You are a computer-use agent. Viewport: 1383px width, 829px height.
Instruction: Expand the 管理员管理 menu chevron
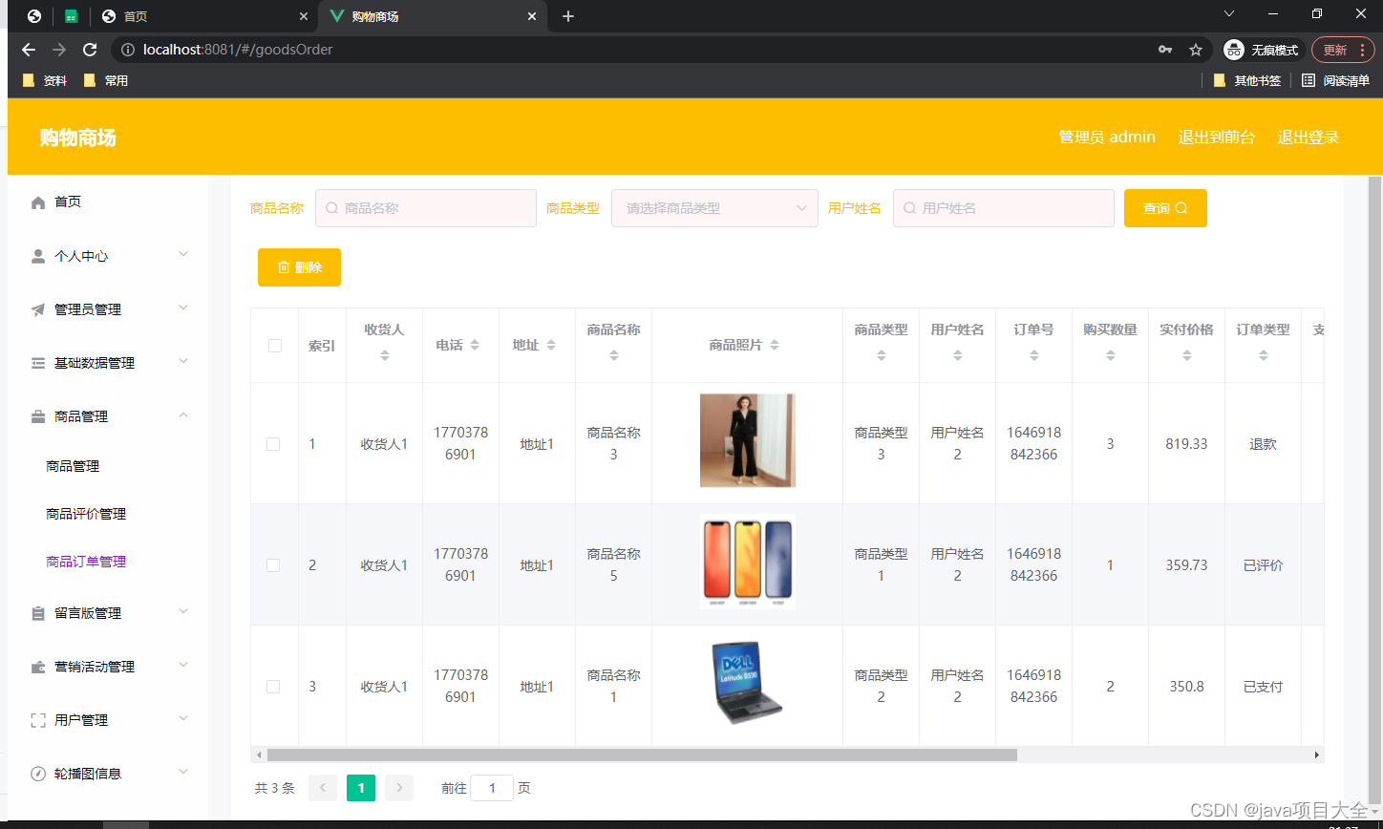184,308
